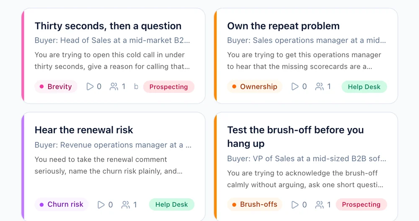Open 'Test the brush-off before you hang up'
Viewport: 419px width, 221px height.
pos(295,136)
